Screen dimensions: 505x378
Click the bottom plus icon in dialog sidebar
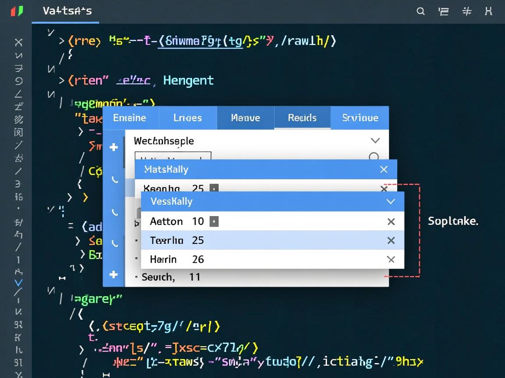[x=114, y=274]
